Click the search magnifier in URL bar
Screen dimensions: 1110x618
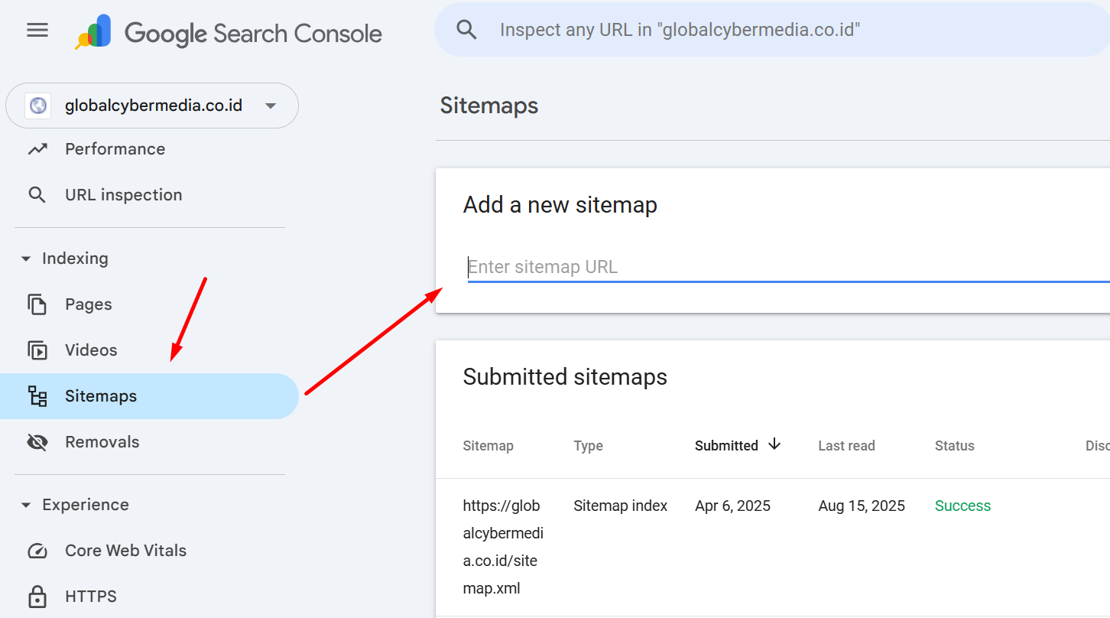click(x=466, y=30)
